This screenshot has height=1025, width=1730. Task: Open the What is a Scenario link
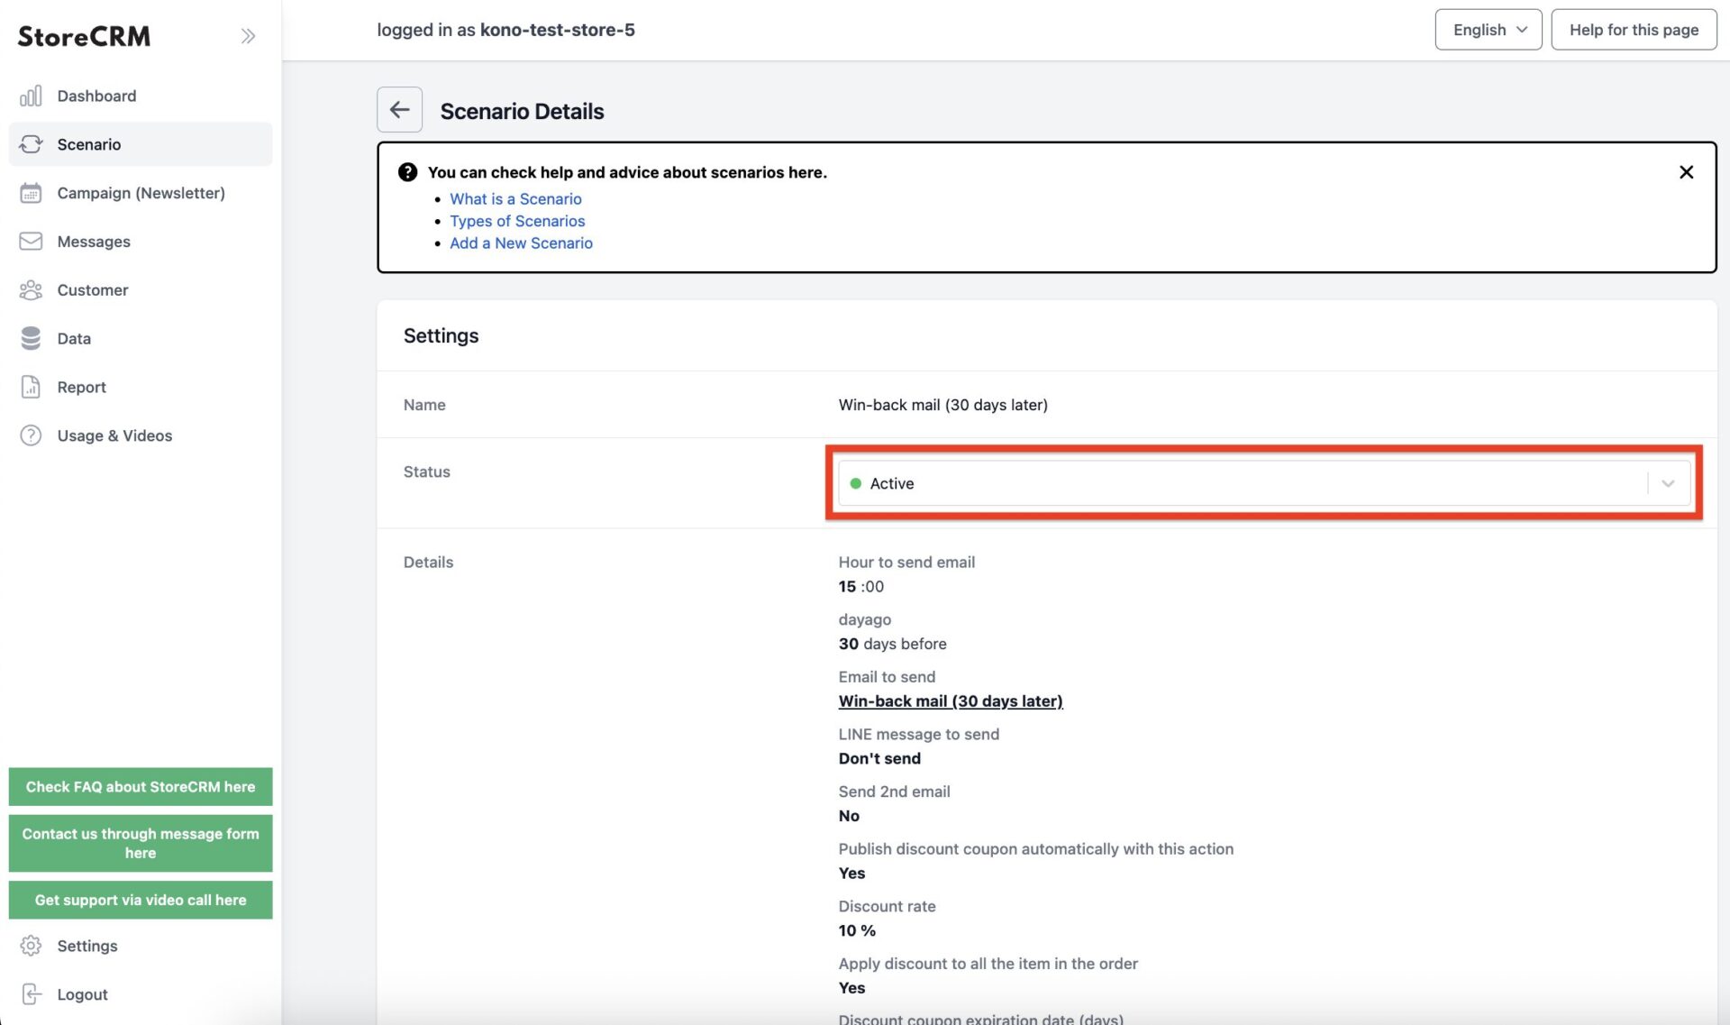pyautogui.click(x=515, y=199)
